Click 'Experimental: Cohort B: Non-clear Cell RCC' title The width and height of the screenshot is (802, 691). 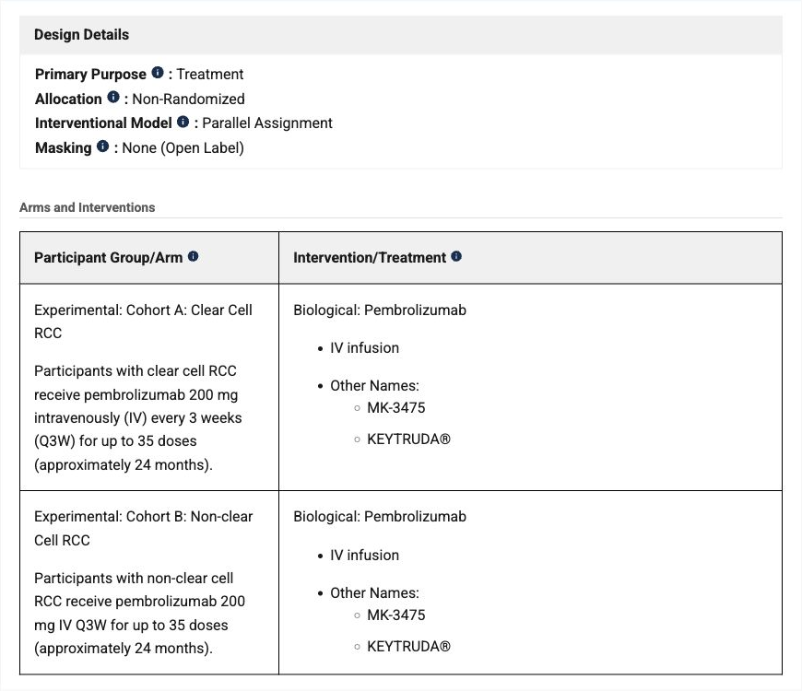(143, 528)
